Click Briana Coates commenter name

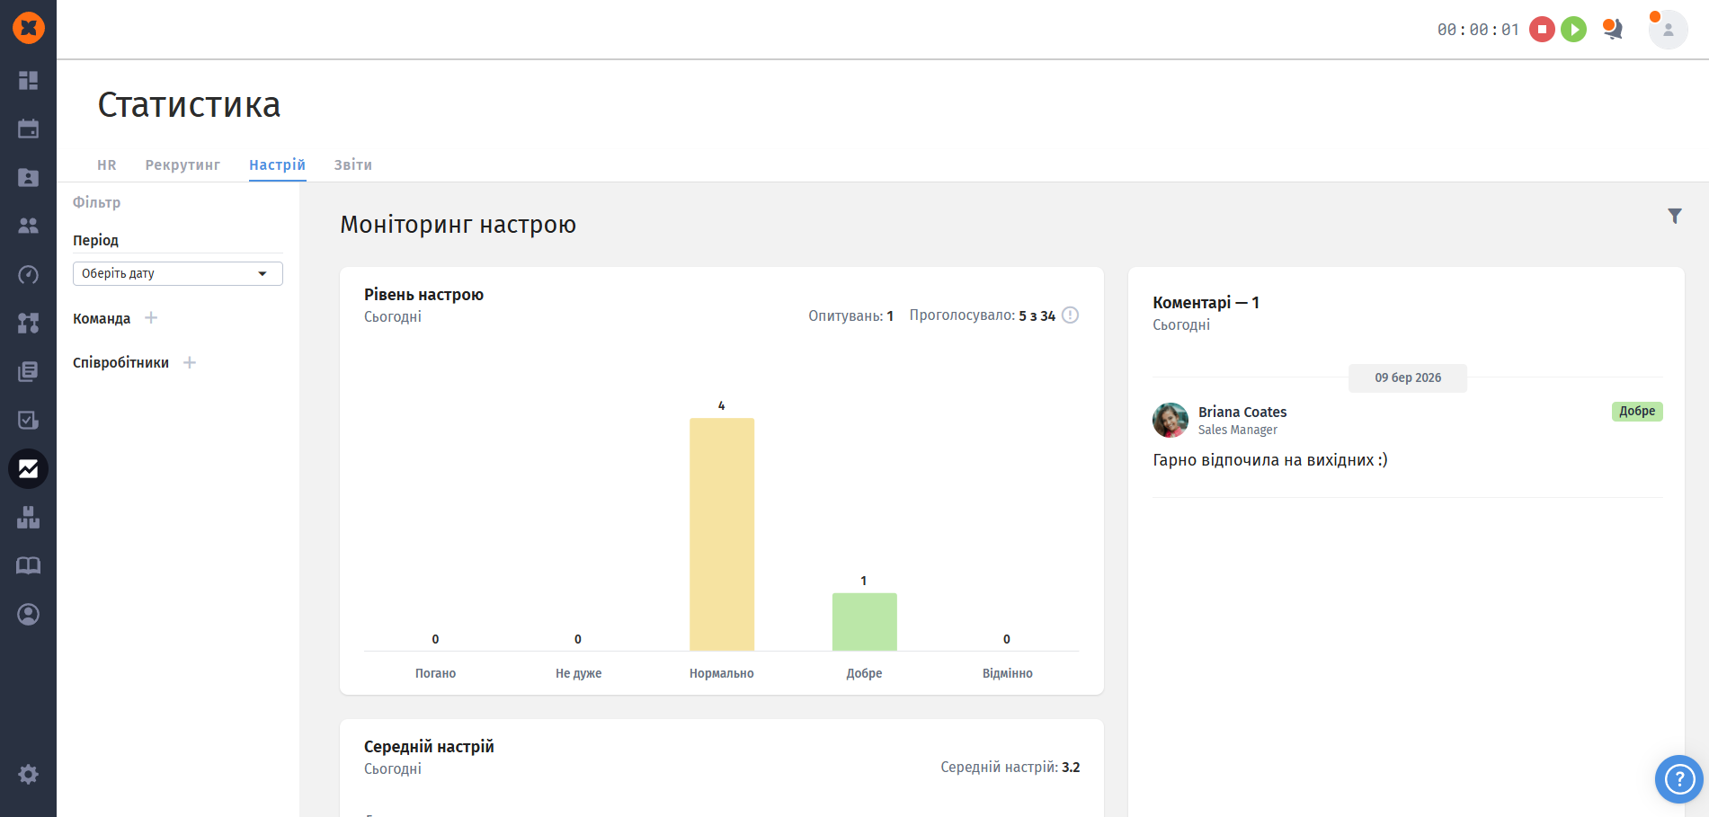1242,412
